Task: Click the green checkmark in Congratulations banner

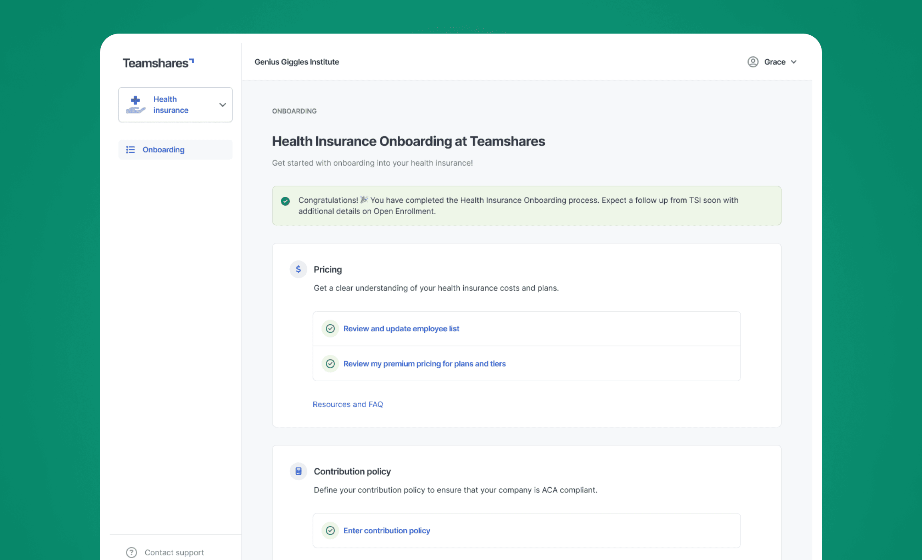Action: point(285,201)
